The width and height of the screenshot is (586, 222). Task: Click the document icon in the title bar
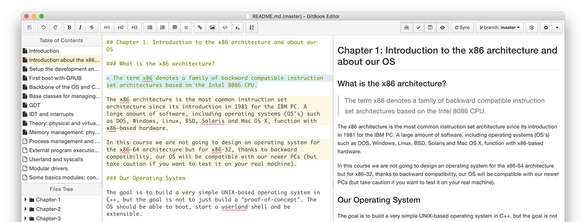point(248,16)
